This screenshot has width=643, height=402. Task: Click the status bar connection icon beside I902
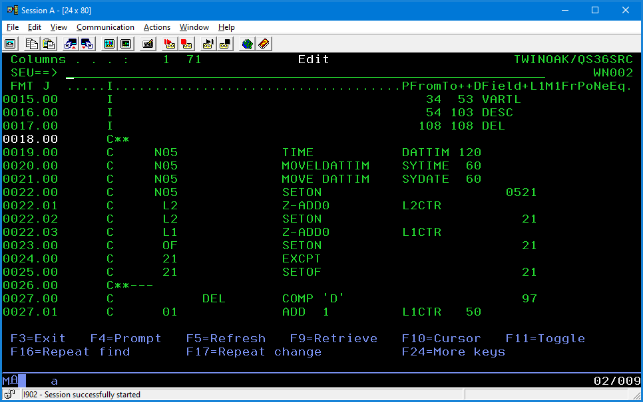click(x=9, y=394)
